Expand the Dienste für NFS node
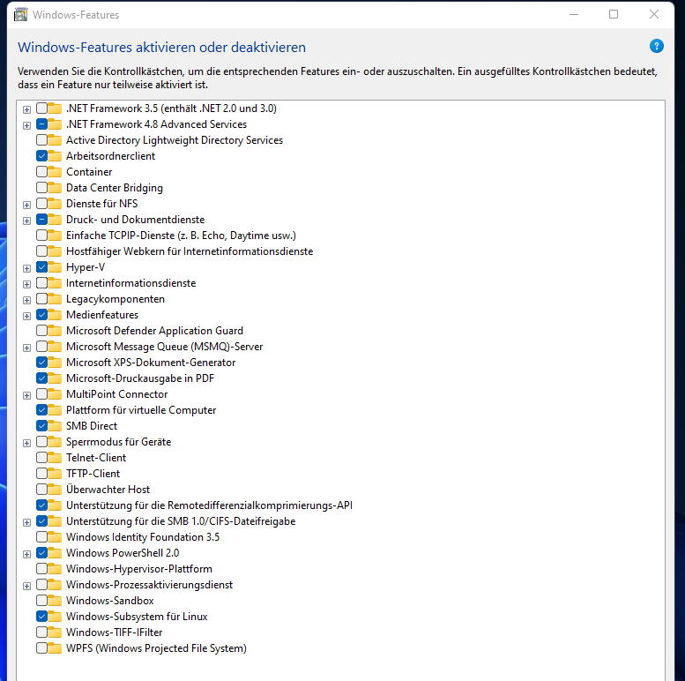The height and width of the screenshot is (681, 685). (26, 205)
